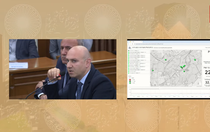Open the tab search dropdown arrow
This screenshot has height=132, width=210.
point(128,42)
